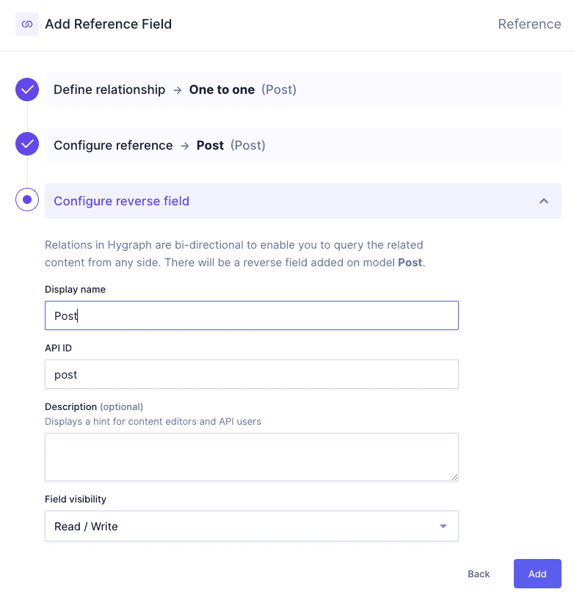Screen dimensions: 574x614
Task: Collapse the Configure reverse field section chevron
Action: [544, 200]
